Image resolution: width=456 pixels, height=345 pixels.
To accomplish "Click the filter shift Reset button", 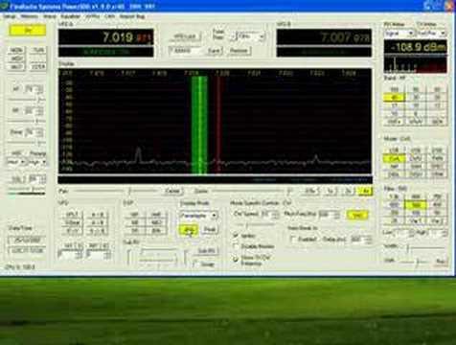I will (x=441, y=262).
